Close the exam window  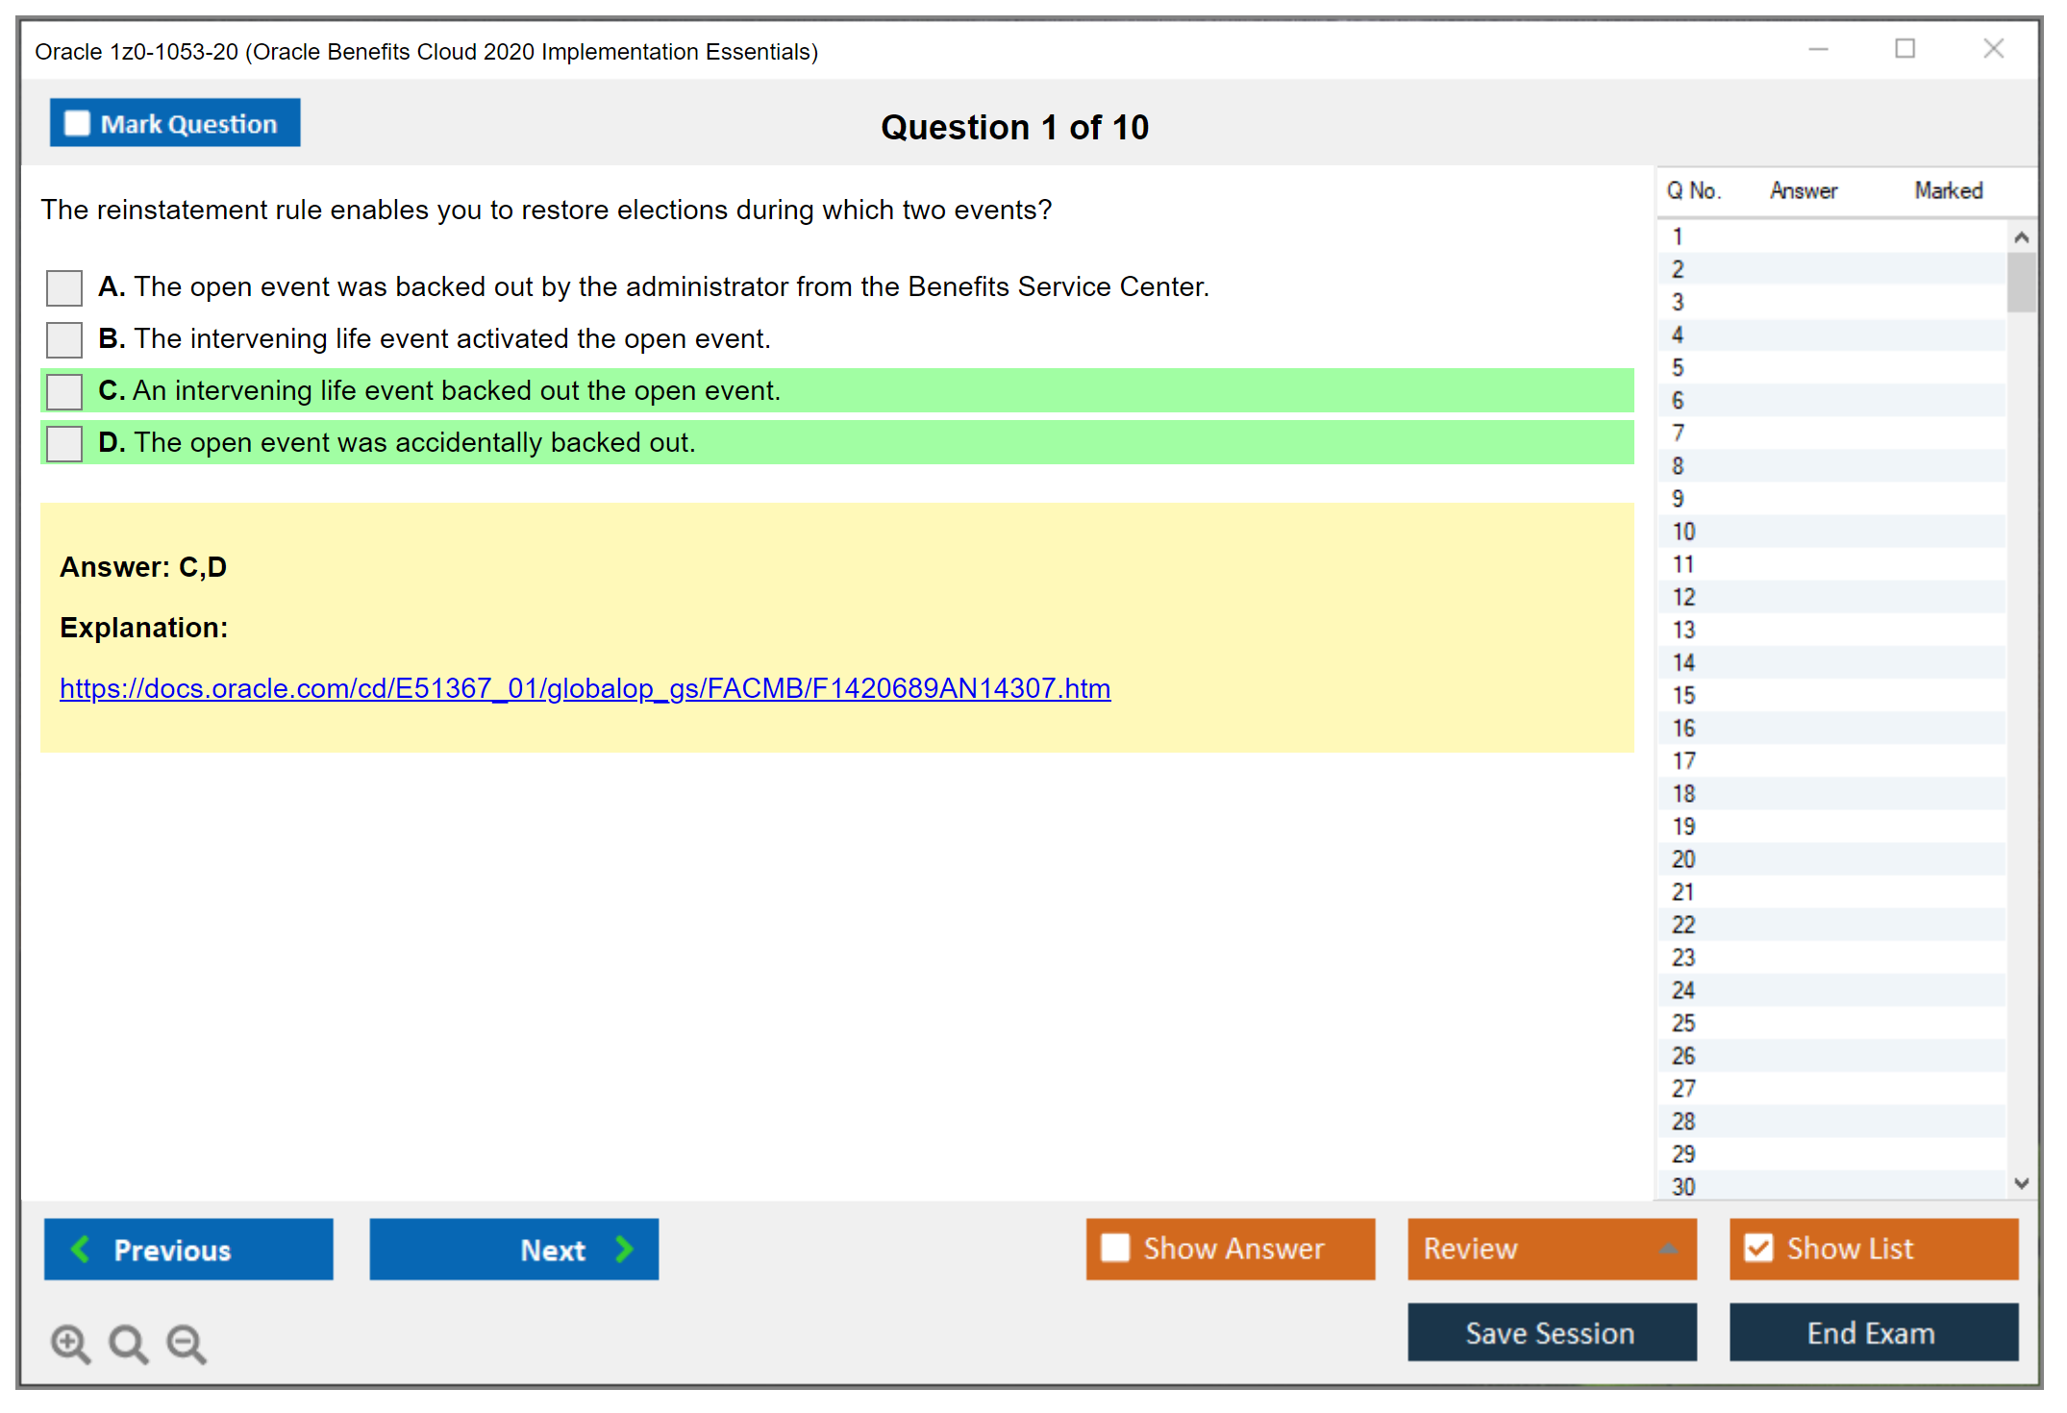pyautogui.click(x=1993, y=49)
